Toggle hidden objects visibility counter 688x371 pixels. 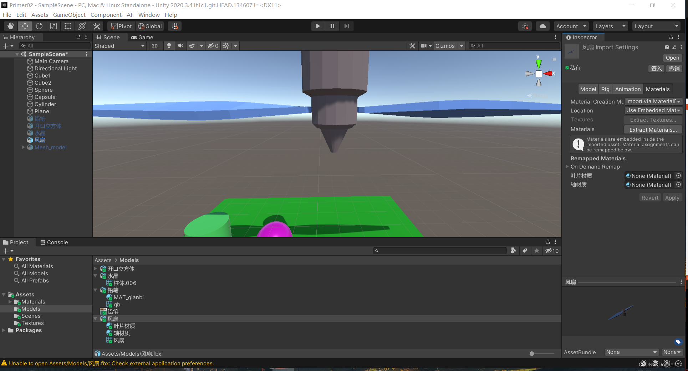(x=213, y=46)
